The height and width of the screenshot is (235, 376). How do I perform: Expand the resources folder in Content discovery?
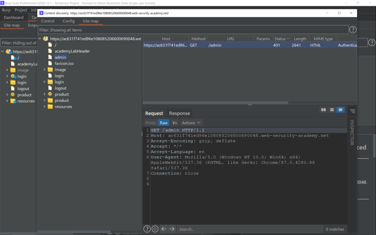(44, 107)
